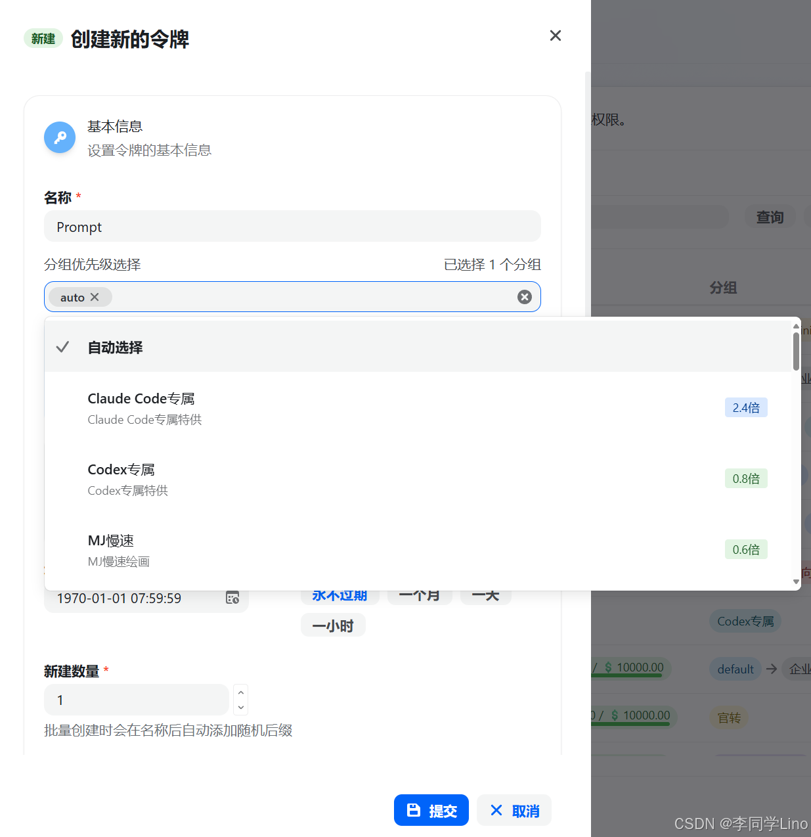The width and height of the screenshot is (811, 837).
Task: Edit the 名称 field containing Prompt
Action: 292,226
